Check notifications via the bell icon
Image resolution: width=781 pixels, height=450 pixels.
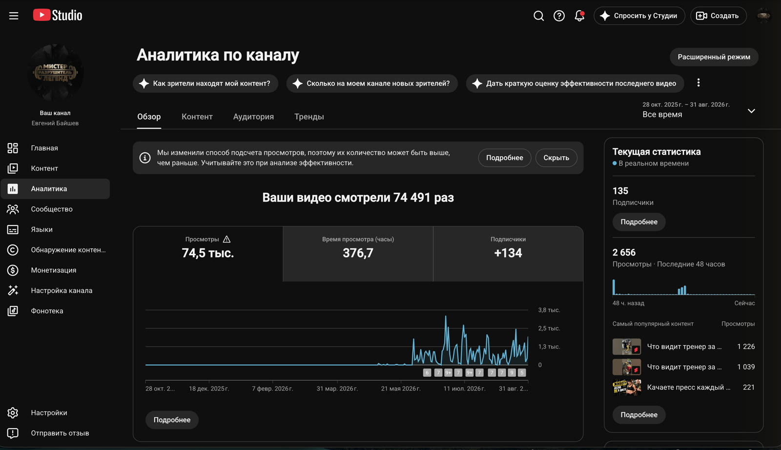579,16
